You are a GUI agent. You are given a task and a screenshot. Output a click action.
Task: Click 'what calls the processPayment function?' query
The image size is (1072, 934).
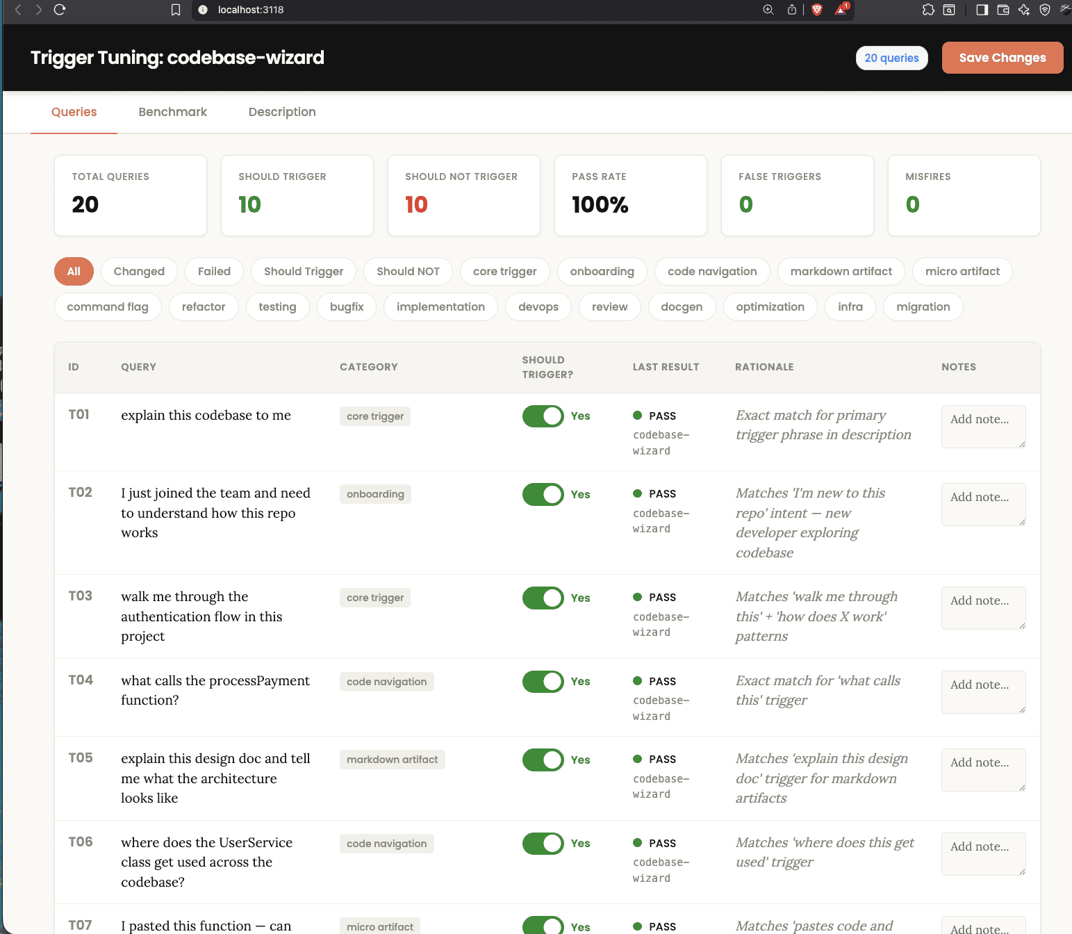click(x=215, y=690)
